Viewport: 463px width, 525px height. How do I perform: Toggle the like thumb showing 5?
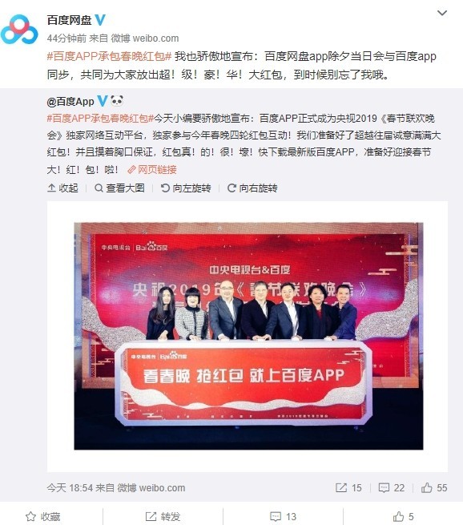(x=403, y=517)
